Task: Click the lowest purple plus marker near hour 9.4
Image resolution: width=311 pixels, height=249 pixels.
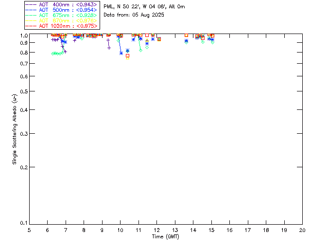Action: (109, 48)
